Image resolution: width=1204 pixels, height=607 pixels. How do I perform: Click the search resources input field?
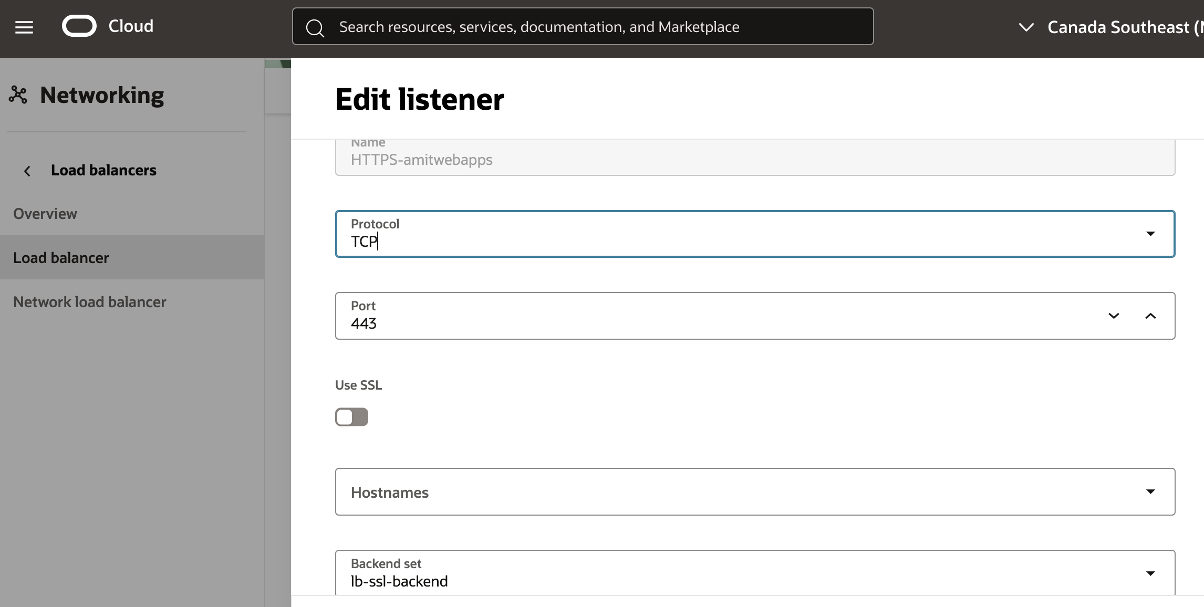point(578,26)
